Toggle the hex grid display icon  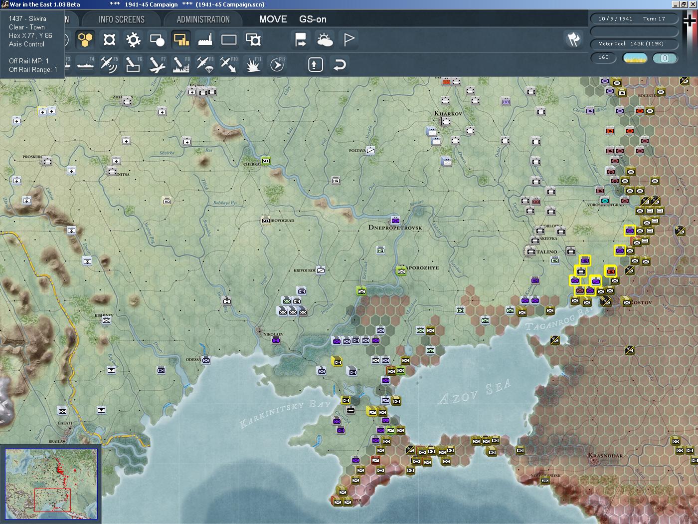[85, 39]
